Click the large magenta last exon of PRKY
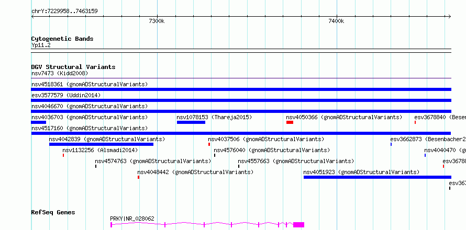The image size is (466, 230). [298, 225]
